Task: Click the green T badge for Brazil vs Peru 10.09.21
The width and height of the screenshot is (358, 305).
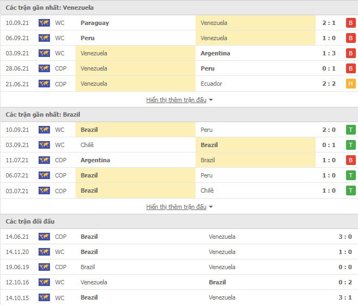Action: [351, 130]
